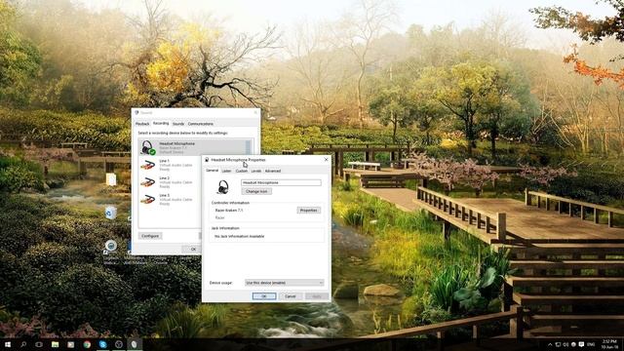Click OK in Headset Microphone Properties
Image resolution: width=624 pixels, height=351 pixels.
264,296
